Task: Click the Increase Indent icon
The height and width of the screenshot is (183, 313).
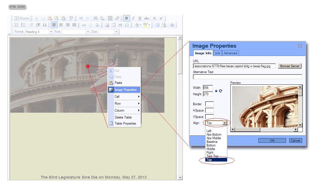Action: point(38,25)
